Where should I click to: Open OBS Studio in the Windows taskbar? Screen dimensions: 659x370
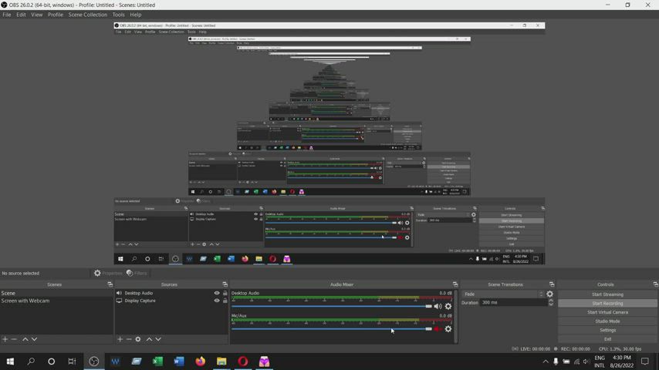coord(93,362)
